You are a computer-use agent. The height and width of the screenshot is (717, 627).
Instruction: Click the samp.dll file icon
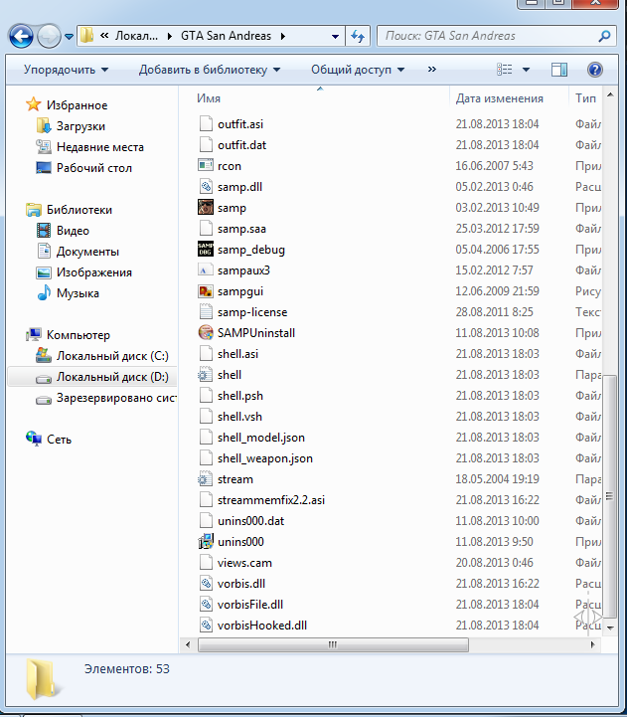[206, 187]
